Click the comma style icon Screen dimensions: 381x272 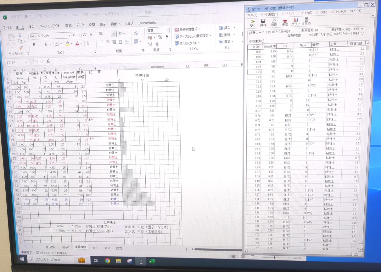click(x=166, y=37)
